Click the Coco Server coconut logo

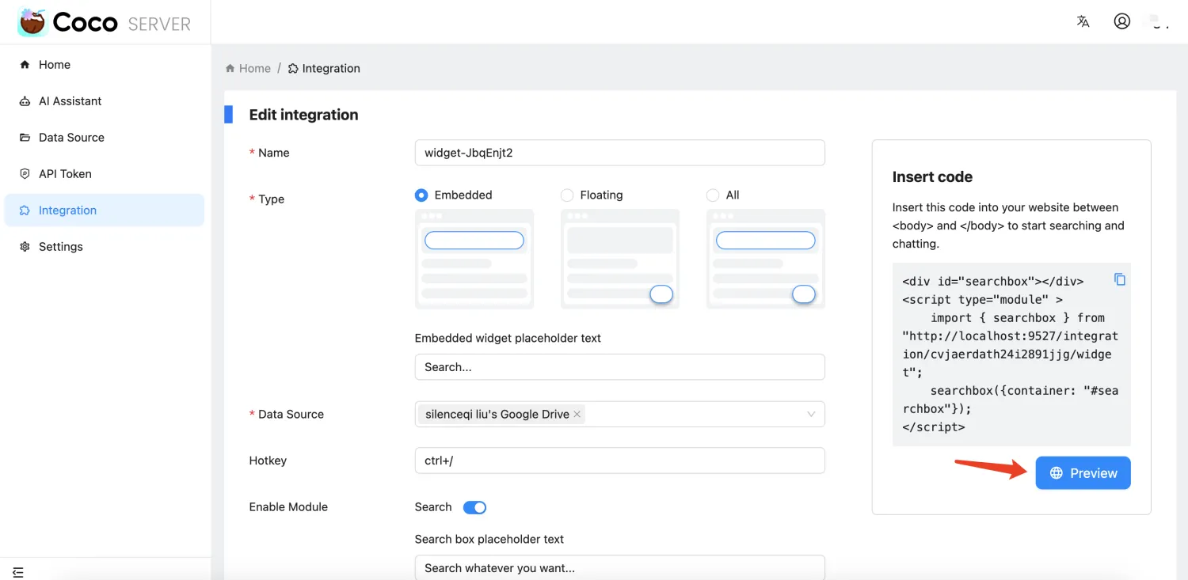point(32,22)
